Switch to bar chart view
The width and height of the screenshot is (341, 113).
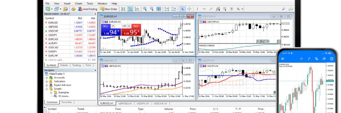point(123,9)
